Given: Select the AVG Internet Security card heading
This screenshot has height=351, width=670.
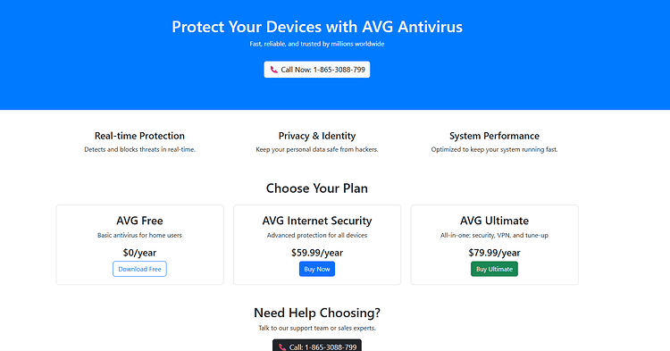Looking at the screenshot, I should point(317,221).
